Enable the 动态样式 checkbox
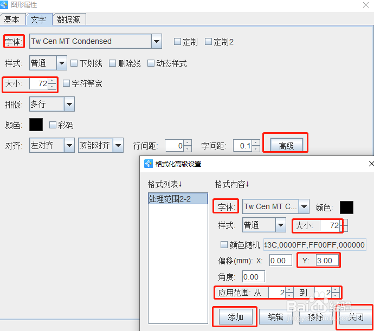The width and height of the screenshot is (374, 331). (x=151, y=63)
